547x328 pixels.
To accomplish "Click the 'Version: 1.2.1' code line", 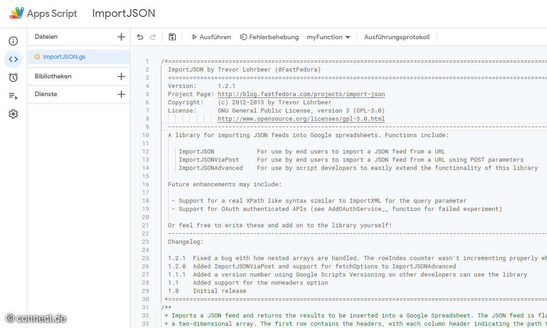I will (x=201, y=86).
